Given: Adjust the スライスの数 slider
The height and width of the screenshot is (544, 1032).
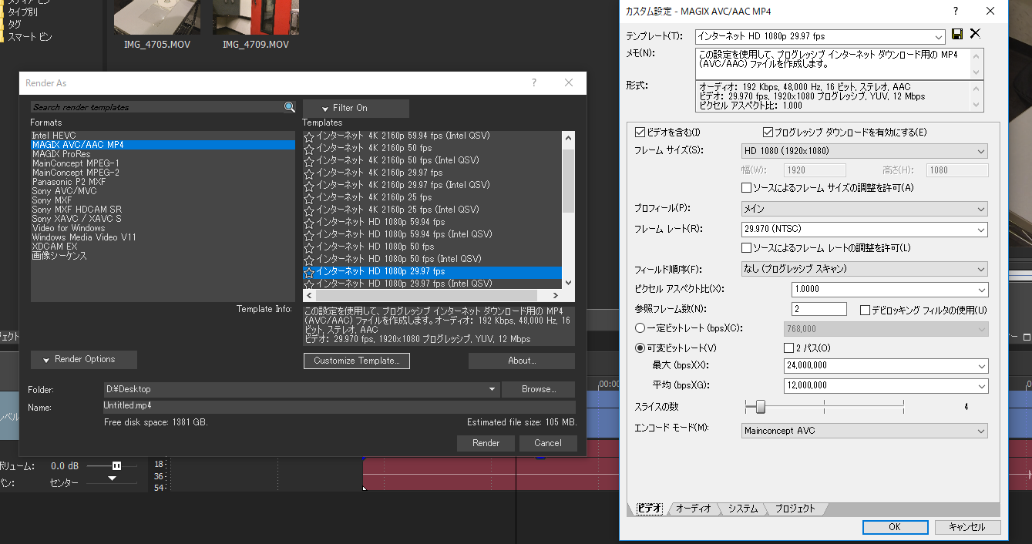Looking at the screenshot, I should click(x=758, y=408).
